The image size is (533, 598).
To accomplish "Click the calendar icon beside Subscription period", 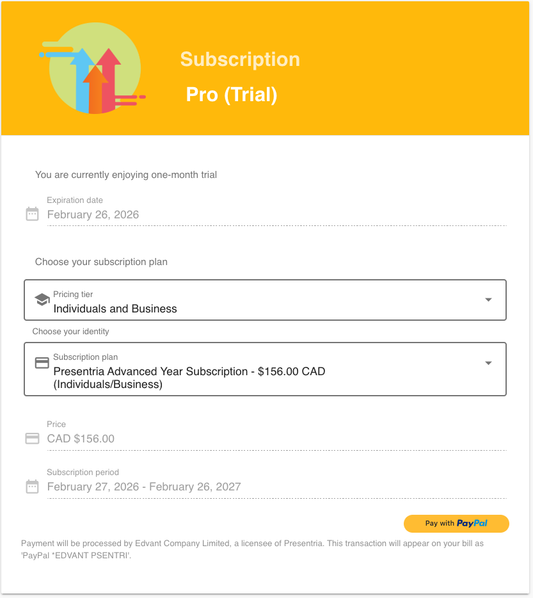I will click(32, 487).
